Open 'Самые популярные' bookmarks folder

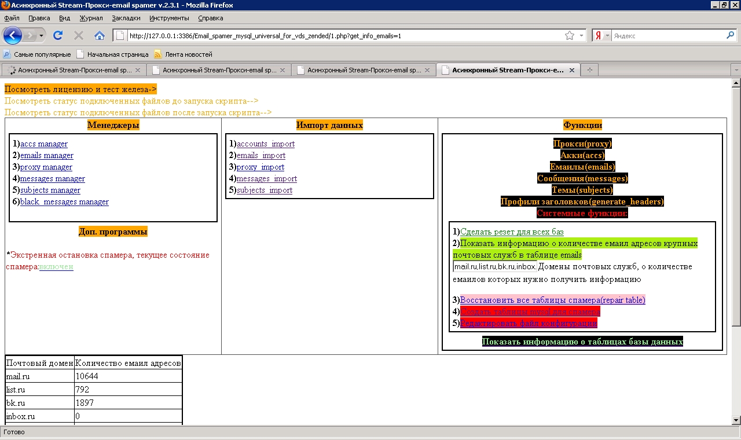tap(37, 54)
